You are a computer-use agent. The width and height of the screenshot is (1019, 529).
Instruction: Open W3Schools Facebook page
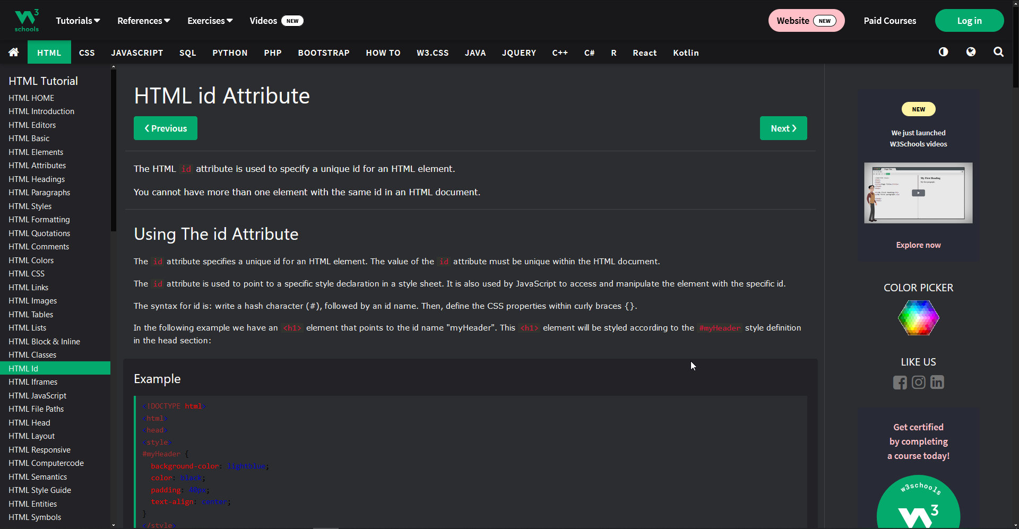point(900,382)
